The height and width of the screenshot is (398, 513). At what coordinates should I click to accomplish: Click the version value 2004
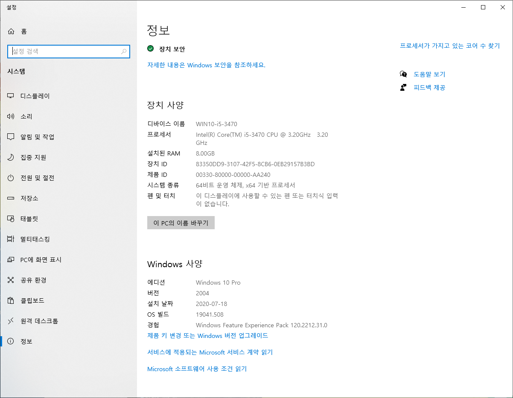203,293
